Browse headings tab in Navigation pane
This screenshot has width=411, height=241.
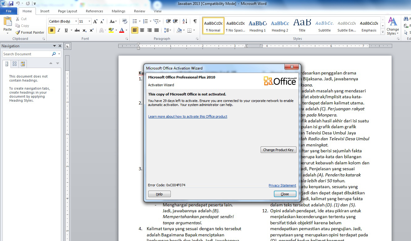[x=7, y=64]
